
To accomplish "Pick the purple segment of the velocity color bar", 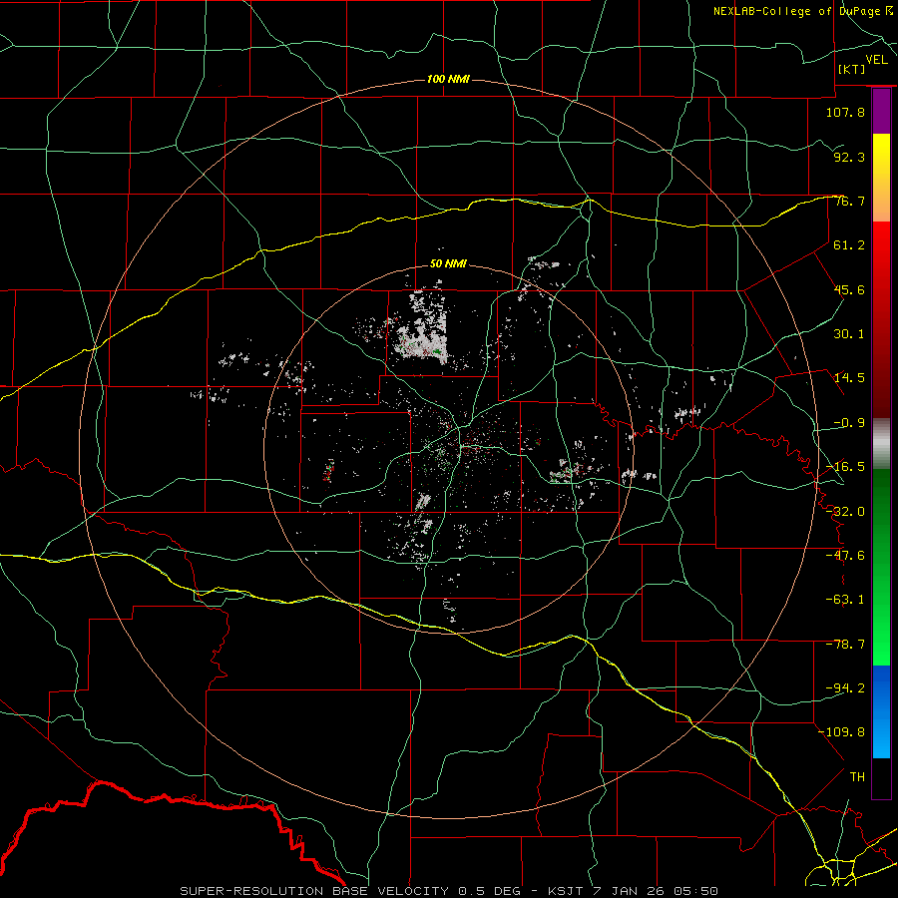I will coord(881,112).
